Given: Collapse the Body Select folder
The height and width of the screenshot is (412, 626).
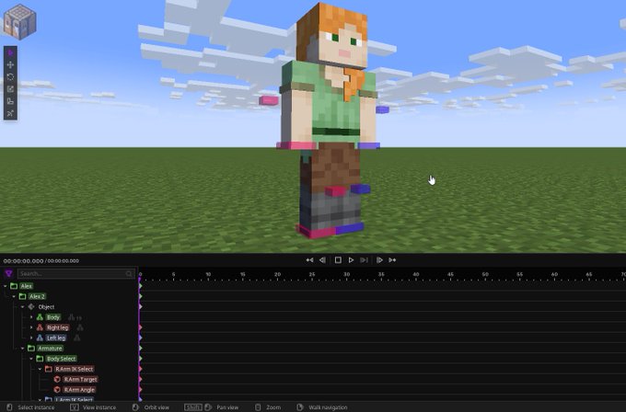Looking at the screenshot, I should click(31, 359).
